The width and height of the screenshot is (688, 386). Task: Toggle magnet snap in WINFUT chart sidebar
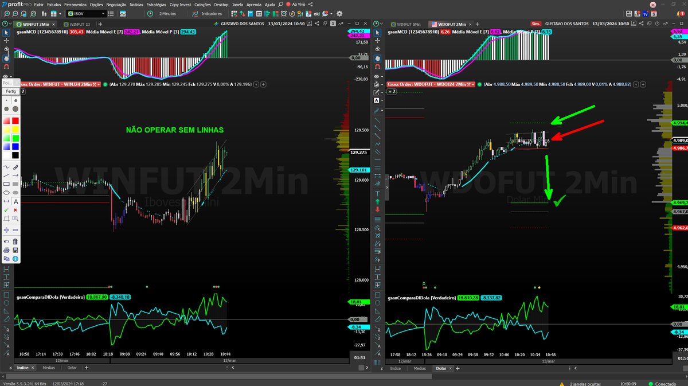pyautogui.click(x=6, y=66)
